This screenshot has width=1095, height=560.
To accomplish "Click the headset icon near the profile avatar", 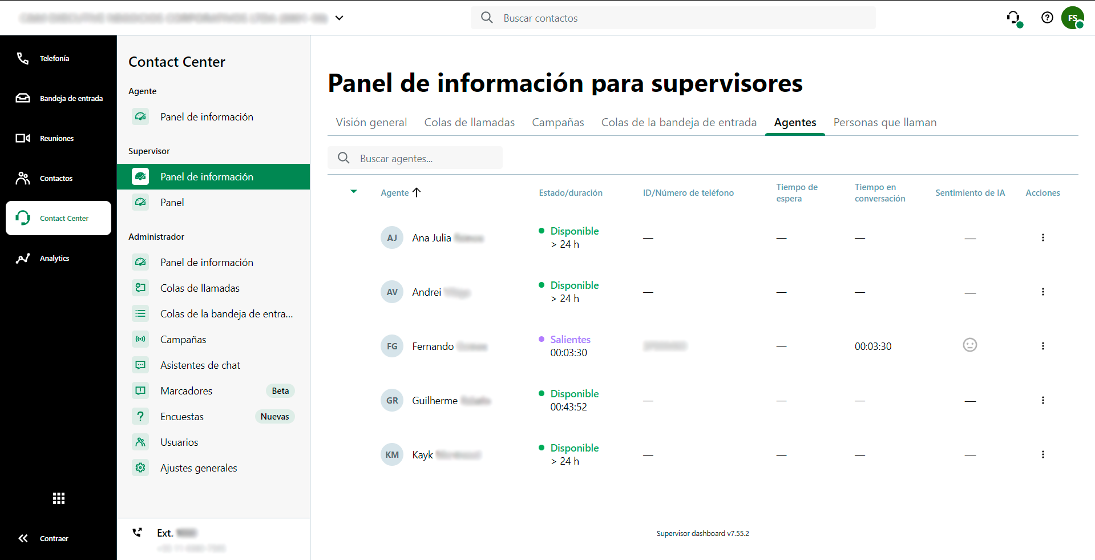I will coord(1014,18).
